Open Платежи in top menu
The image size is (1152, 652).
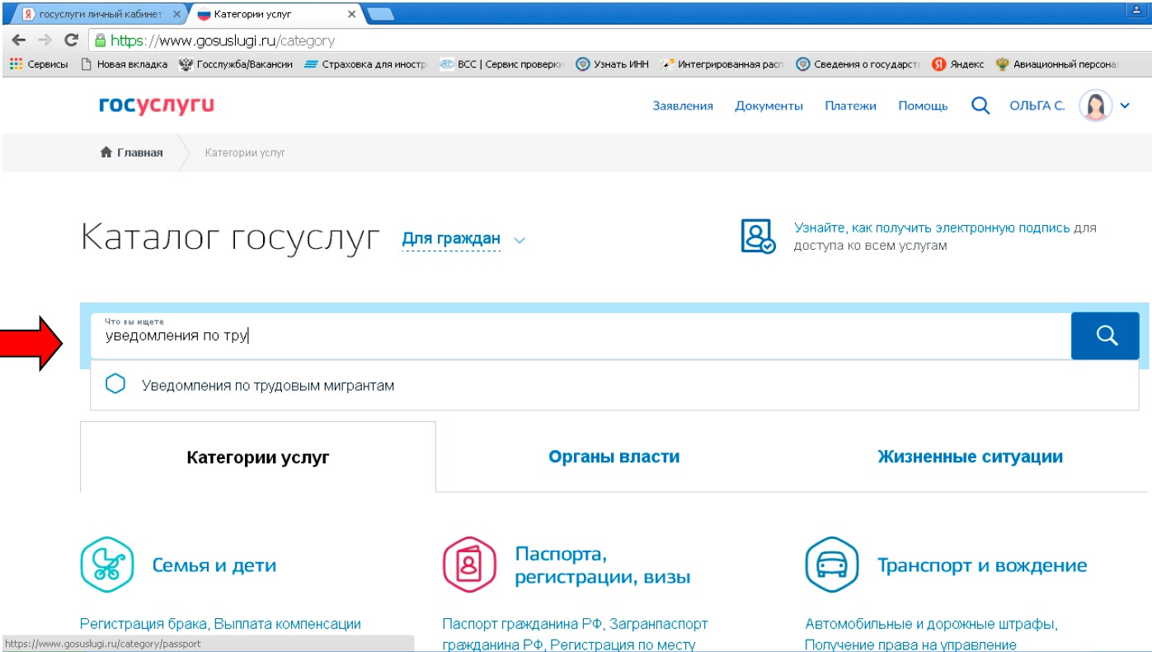tap(850, 106)
